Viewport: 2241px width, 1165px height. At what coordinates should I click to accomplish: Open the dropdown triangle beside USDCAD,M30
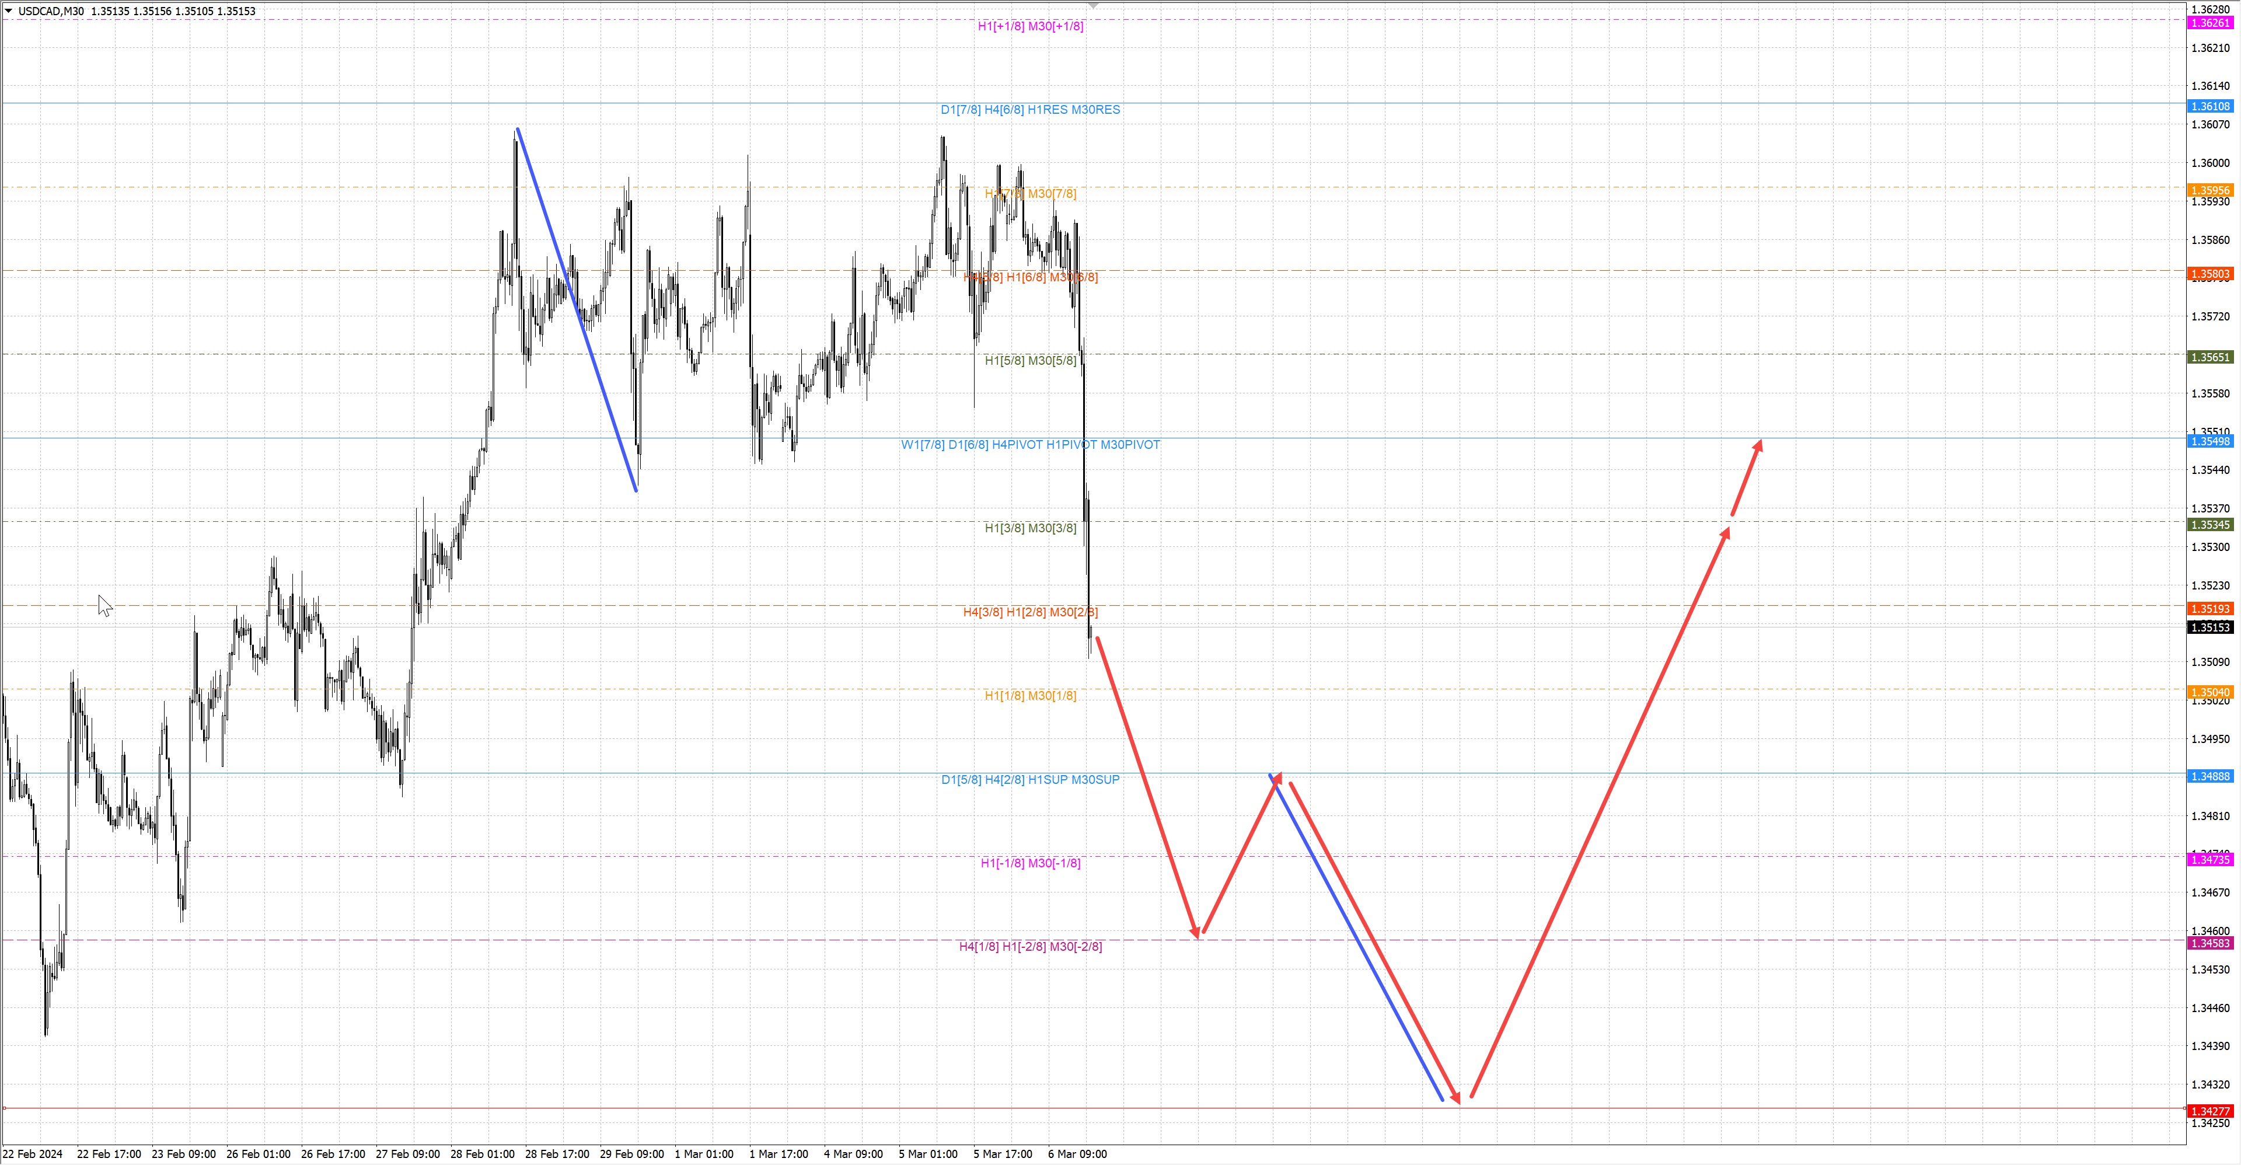9,11
